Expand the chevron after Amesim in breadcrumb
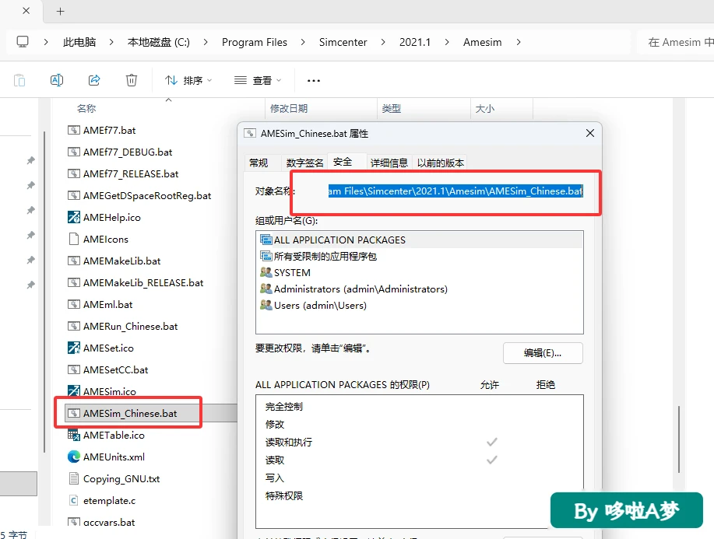 [519, 42]
